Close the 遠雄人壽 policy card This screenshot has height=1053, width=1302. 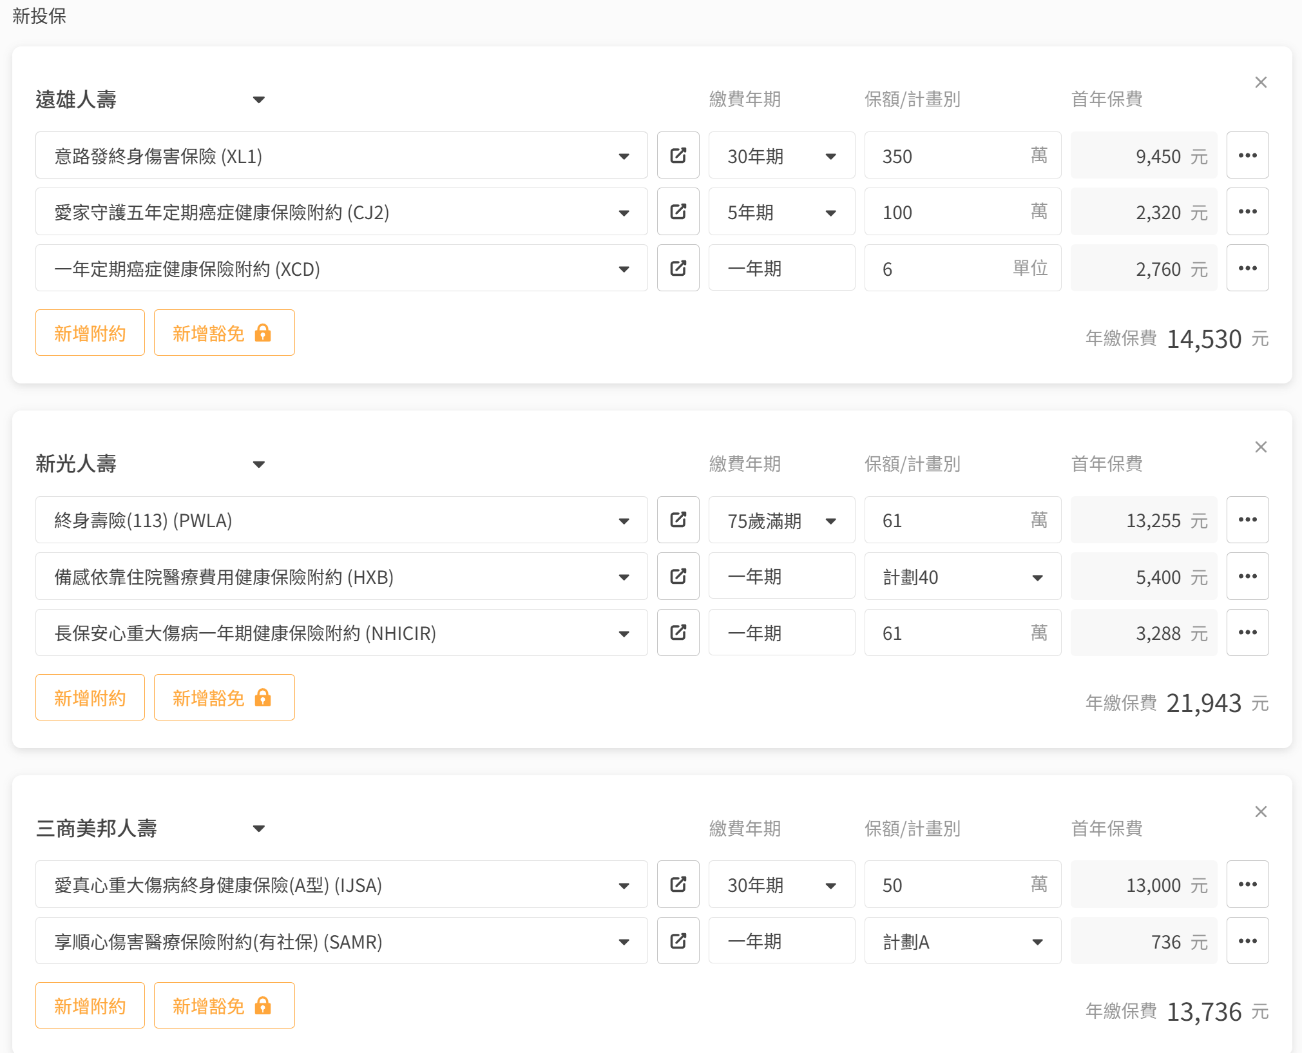point(1261,82)
